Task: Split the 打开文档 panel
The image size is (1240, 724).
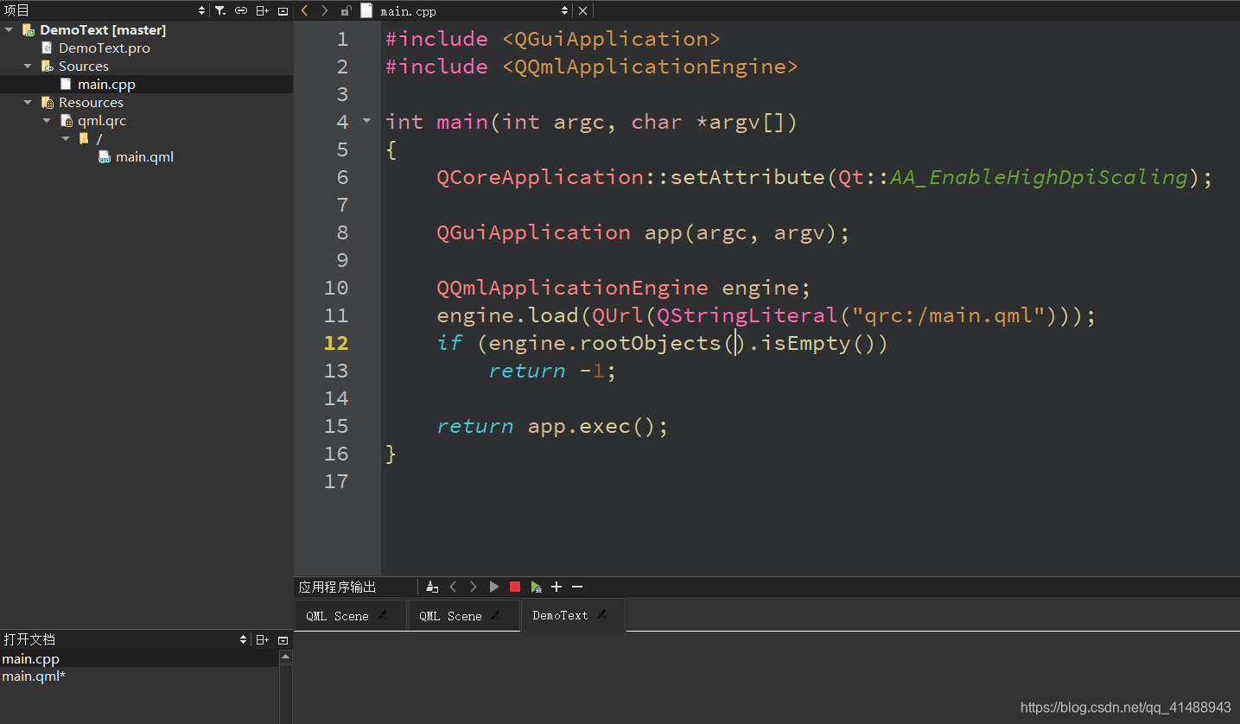Action: coord(262,639)
